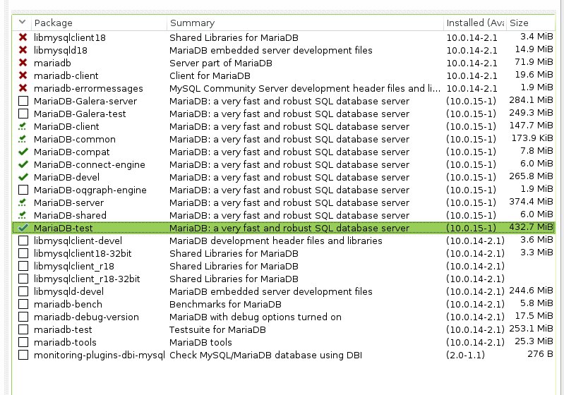Click the 284.1 MiB size value
Image resolution: width=564 pixels, height=395 pixels.
point(531,100)
